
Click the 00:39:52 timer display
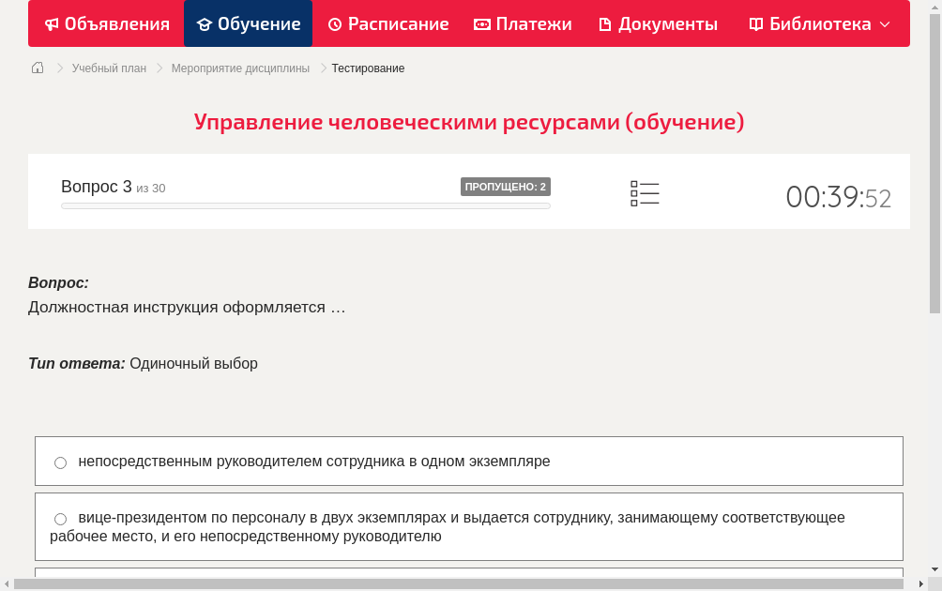coord(838,197)
